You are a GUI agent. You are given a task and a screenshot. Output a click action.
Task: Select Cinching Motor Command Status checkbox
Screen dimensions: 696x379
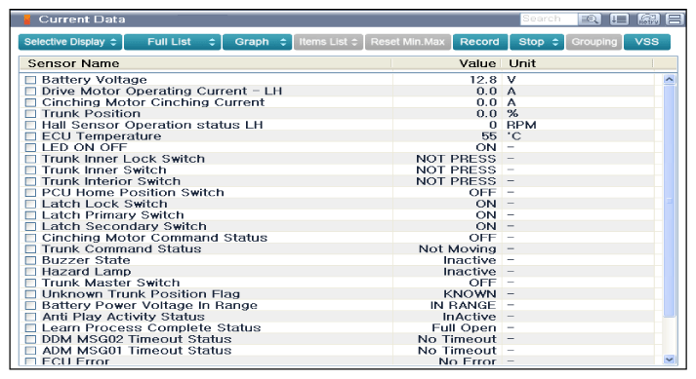[30, 238]
